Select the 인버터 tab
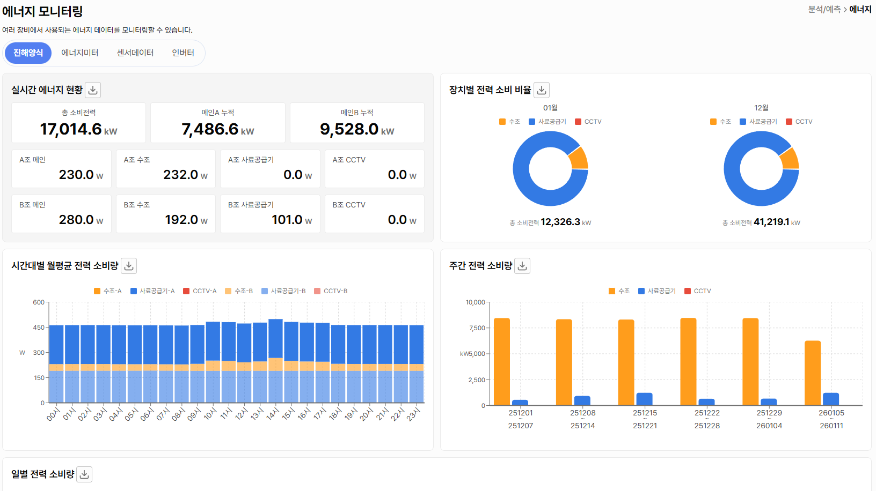Image resolution: width=876 pixels, height=491 pixels. [x=183, y=53]
